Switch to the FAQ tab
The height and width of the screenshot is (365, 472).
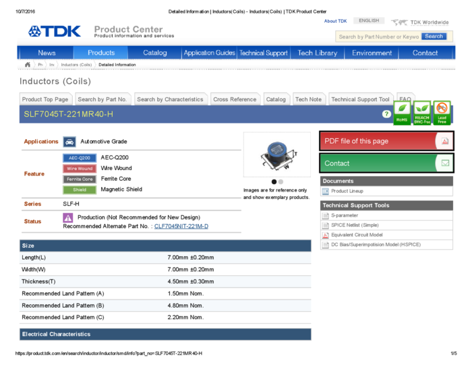(405, 99)
